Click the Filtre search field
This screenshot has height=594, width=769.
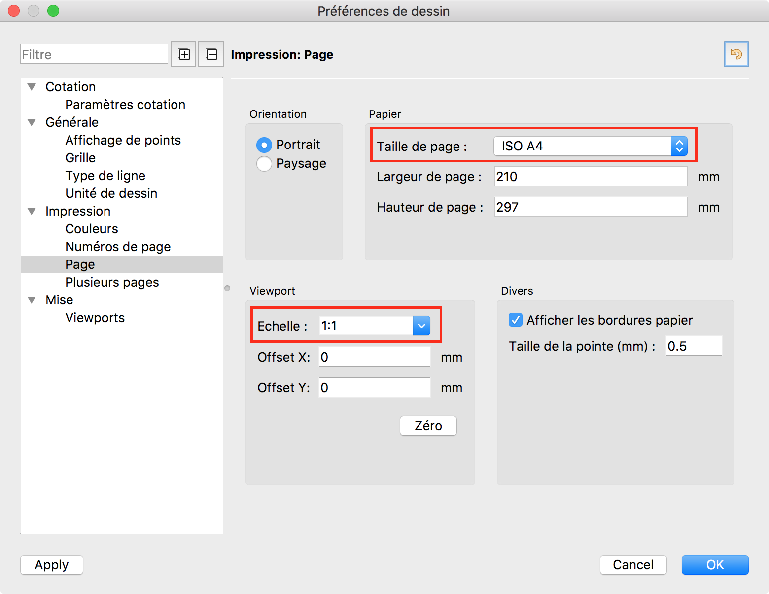94,54
